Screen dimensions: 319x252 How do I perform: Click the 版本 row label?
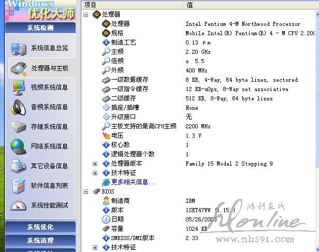pyautogui.click(x=118, y=210)
